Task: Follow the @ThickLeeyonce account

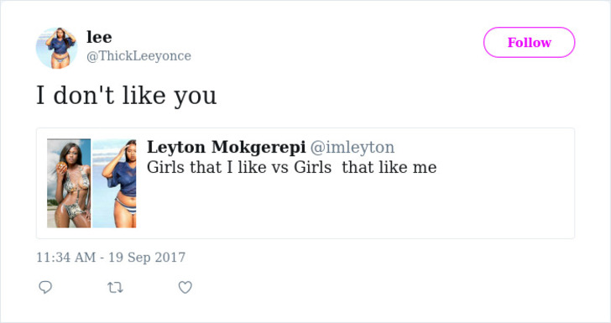Action: [x=529, y=42]
